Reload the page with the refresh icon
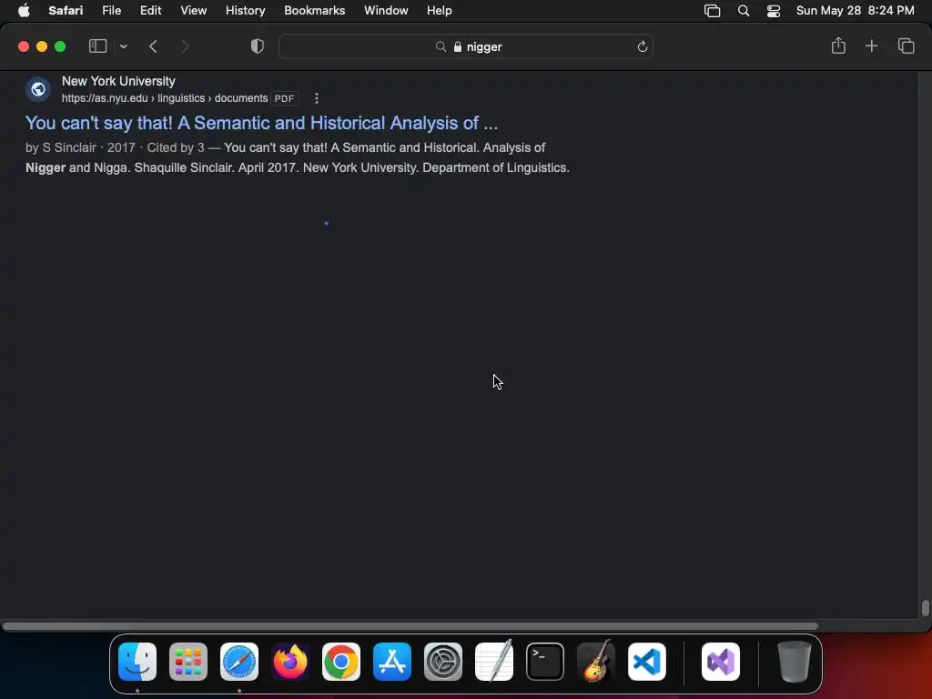The width and height of the screenshot is (932, 699). [x=642, y=46]
